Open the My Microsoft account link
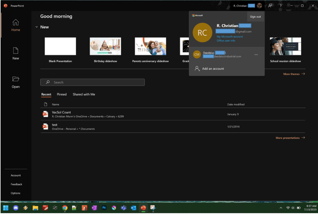 click(x=230, y=37)
